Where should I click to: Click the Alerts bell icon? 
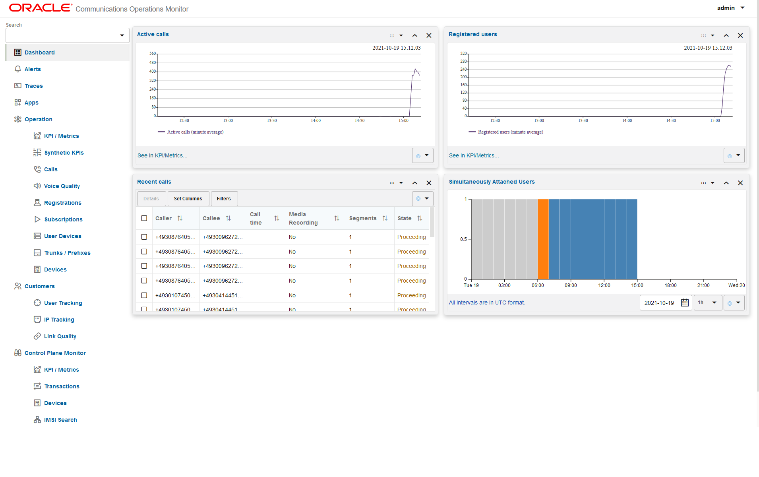[17, 69]
